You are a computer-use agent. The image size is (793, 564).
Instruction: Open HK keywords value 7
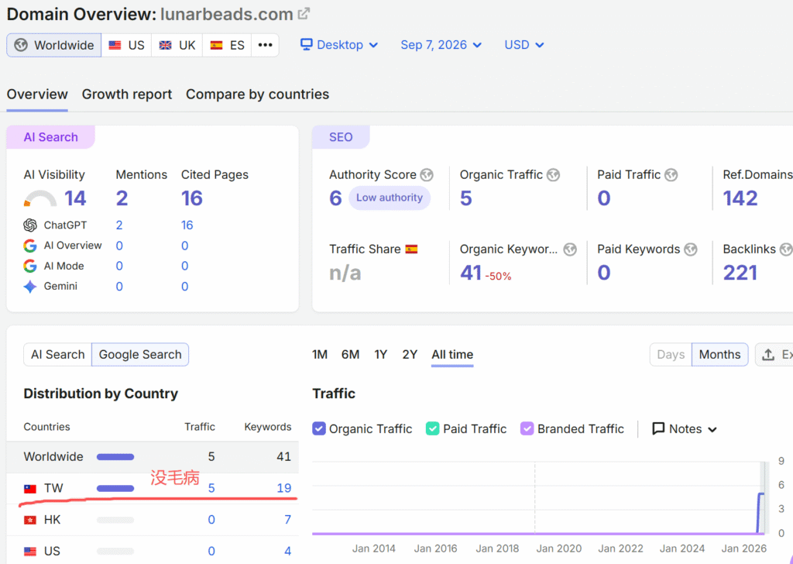tap(287, 520)
